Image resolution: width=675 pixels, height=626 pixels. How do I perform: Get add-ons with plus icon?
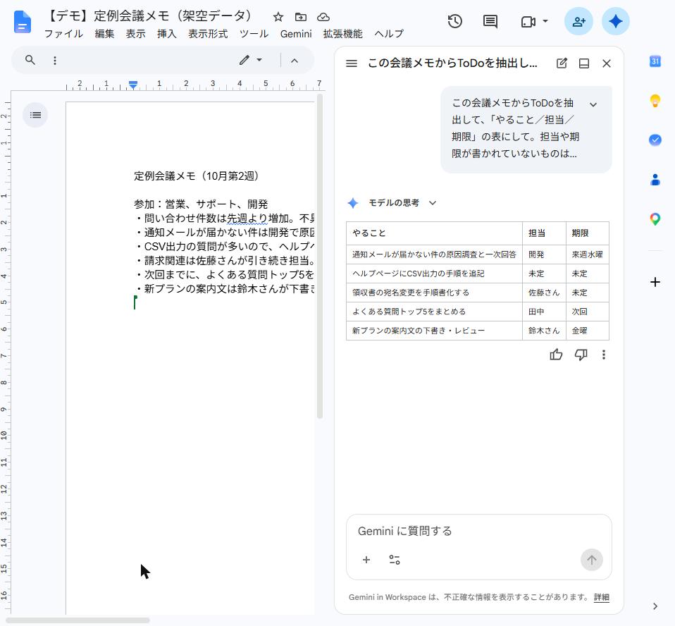click(x=655, y=282)
